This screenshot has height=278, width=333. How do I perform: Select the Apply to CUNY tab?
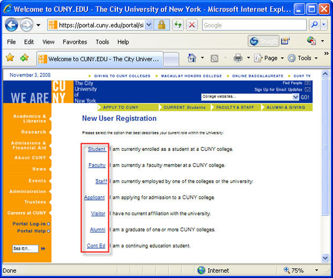(x=128, y=108)
